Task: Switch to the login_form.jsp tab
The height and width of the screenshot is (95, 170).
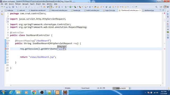Action: coord(109,10)
